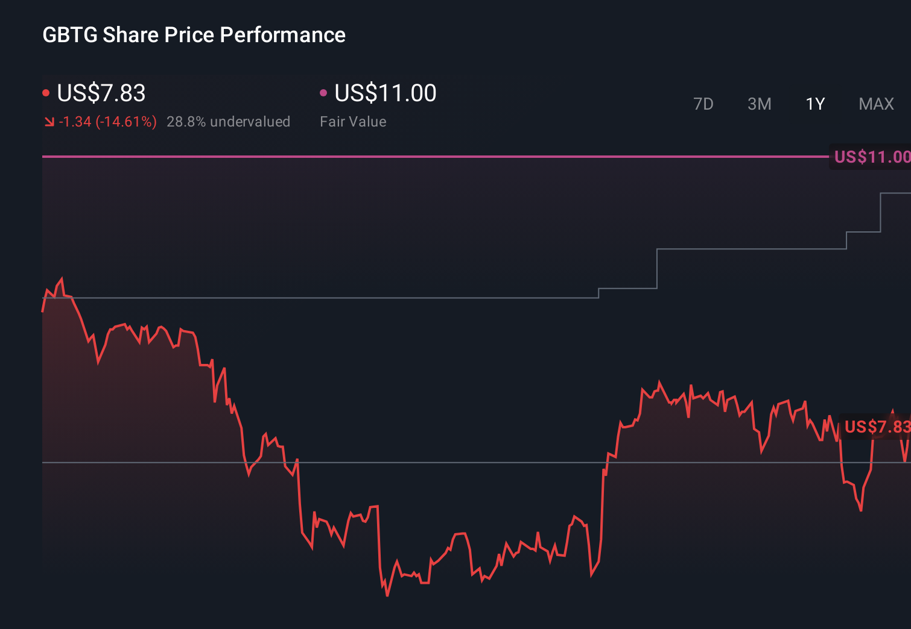911x629 pixels.
Task: Toggle the 1Y time range off
Action: pyautogui.click(x=814, y=104)
